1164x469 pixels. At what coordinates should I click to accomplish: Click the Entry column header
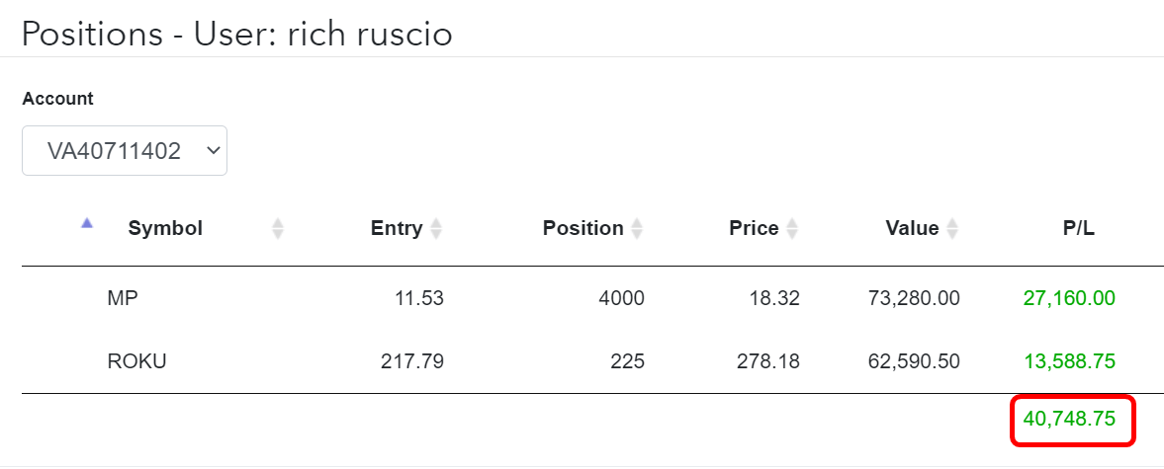click(396, 229)
